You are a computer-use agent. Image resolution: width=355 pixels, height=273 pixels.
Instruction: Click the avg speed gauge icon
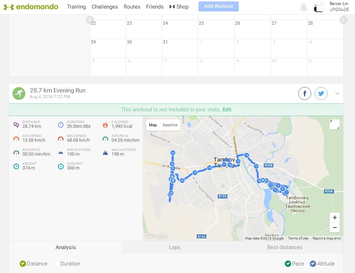point(16,138)
